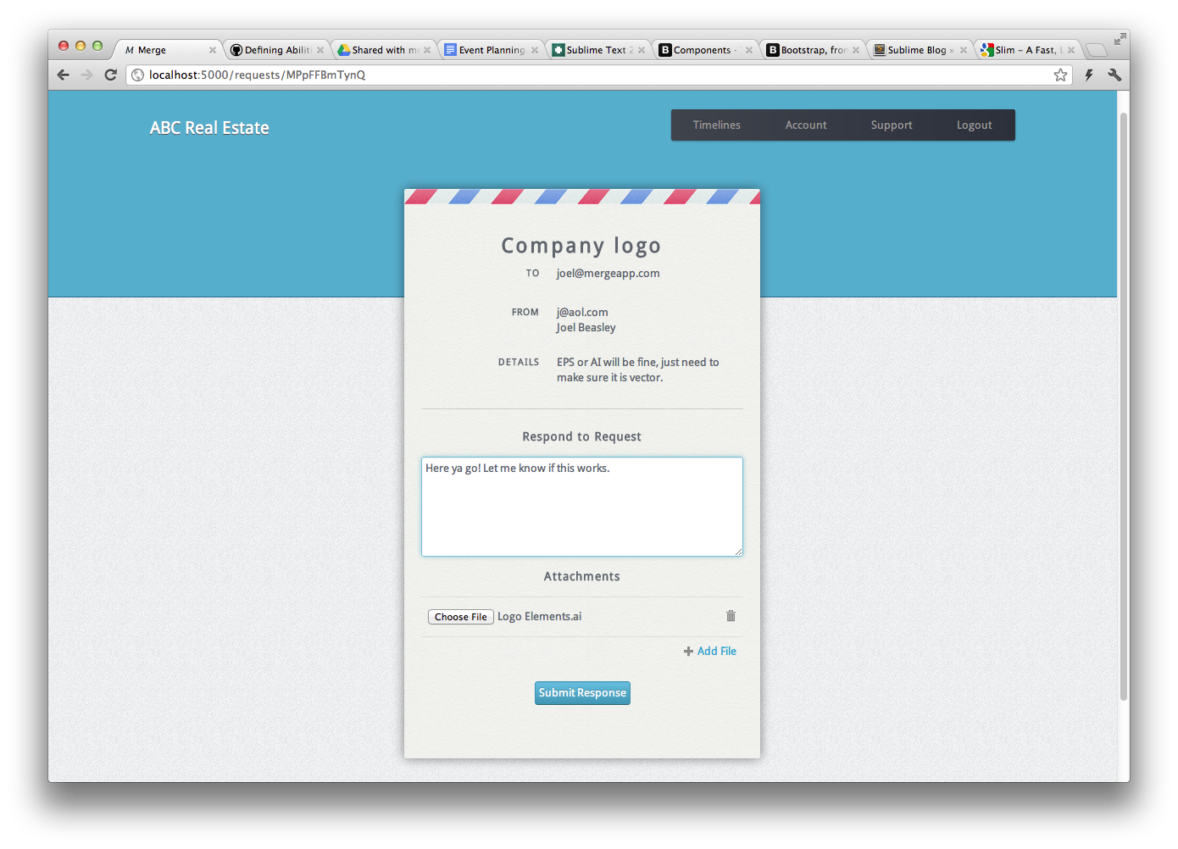Focus the Respond to Request text area
The image size is (1178, 849).
click(581, 507)
